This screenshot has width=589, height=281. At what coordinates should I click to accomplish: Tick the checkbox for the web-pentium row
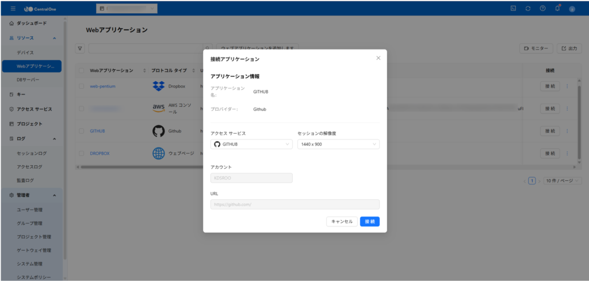(x=82, y=86)
